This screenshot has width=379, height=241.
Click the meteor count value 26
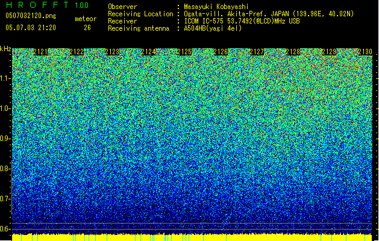point(87,28)
